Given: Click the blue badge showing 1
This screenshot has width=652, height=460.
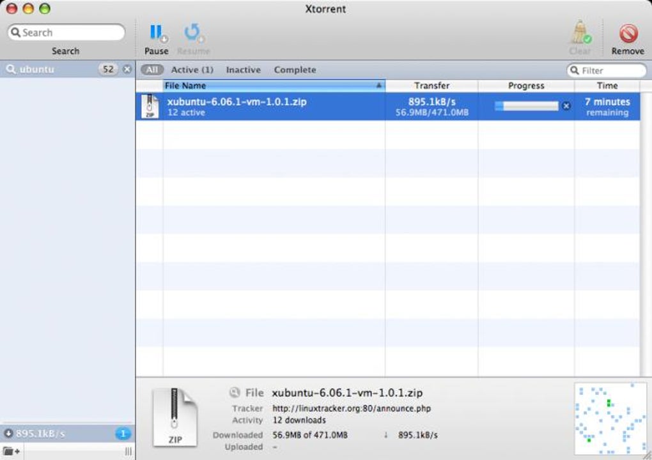Looking at the screenshot, I should click(123, 433).
